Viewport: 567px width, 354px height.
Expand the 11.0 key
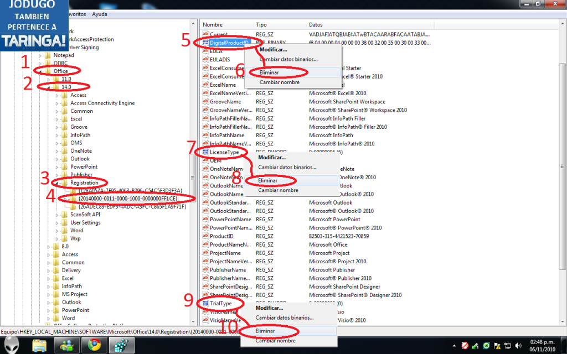49,79
